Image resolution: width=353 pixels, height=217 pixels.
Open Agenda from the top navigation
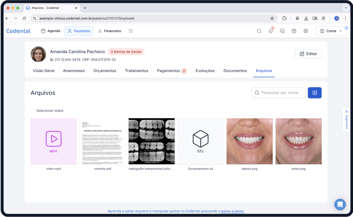tap(50, 31)
